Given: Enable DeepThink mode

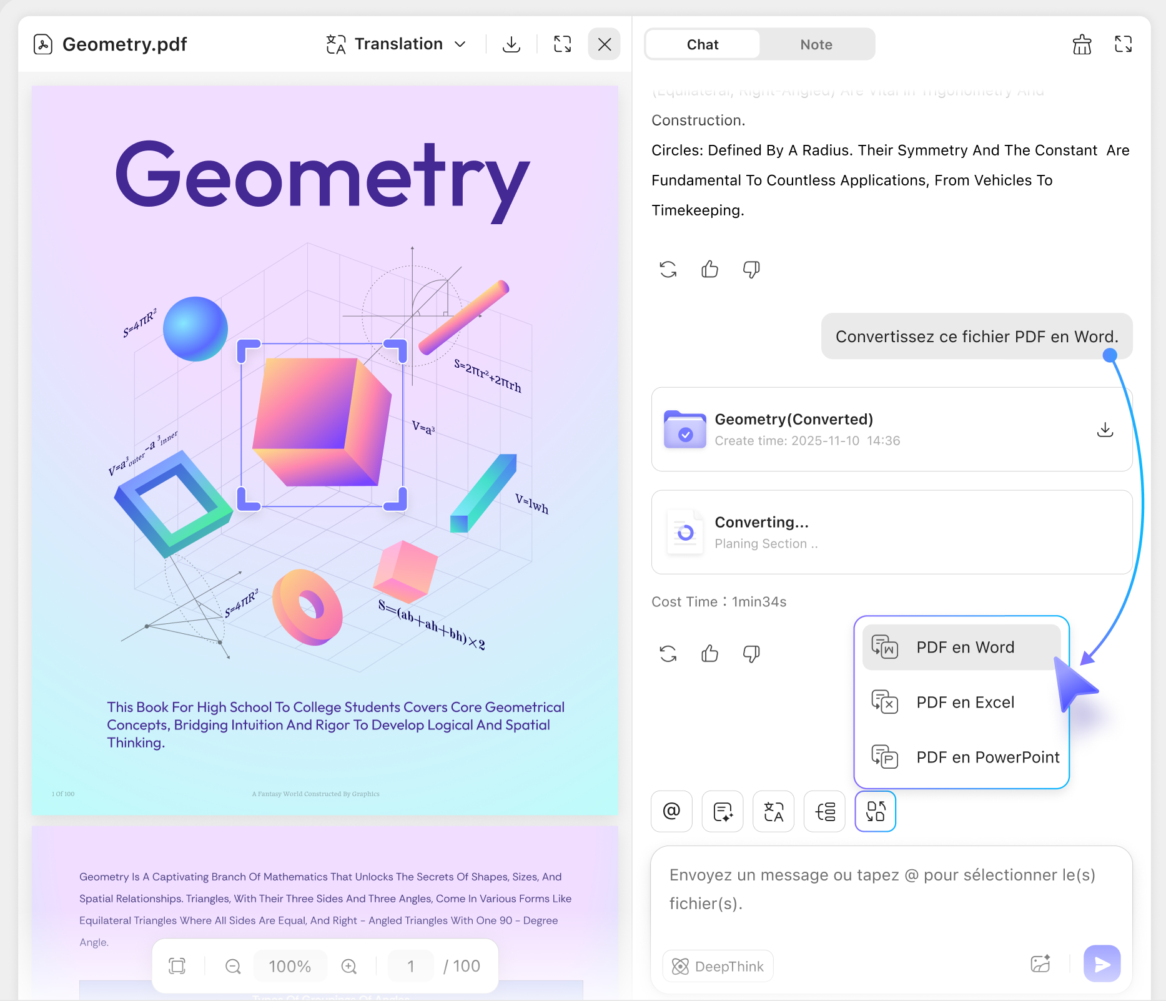Looking at the screenshot, I should tap(717, 965).
